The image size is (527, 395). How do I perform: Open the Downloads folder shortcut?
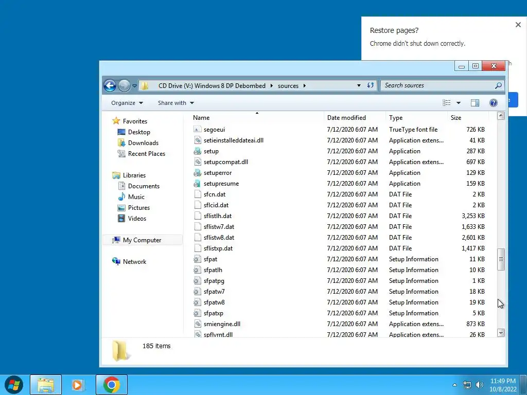point(143,143)
